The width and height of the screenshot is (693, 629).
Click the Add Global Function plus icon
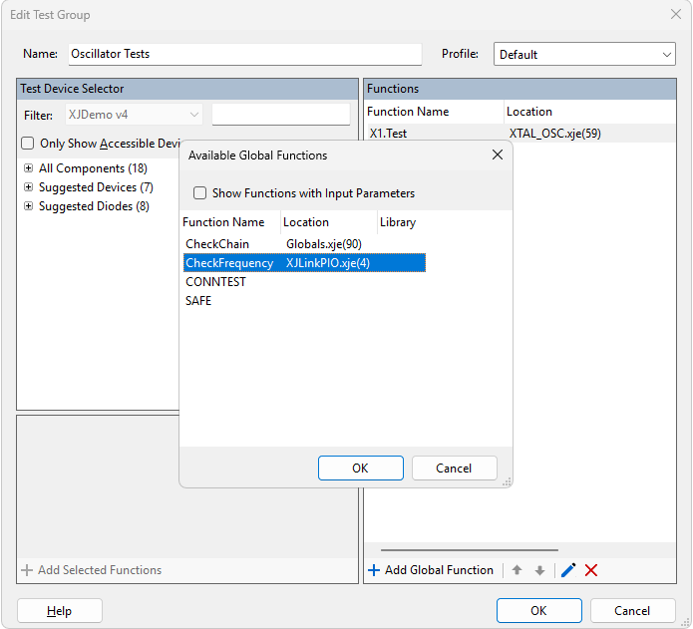pyautogui.click(x=374, y=570)
